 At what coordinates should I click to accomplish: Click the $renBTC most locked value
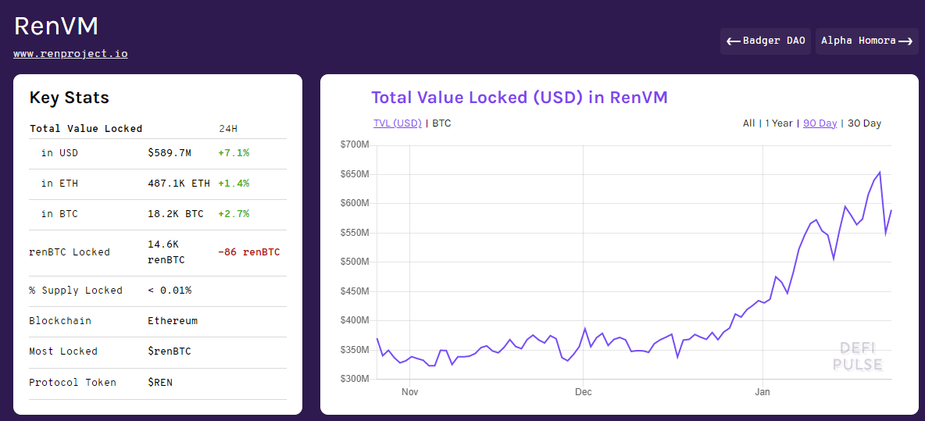pyautogui.click(x=169, y=351)
